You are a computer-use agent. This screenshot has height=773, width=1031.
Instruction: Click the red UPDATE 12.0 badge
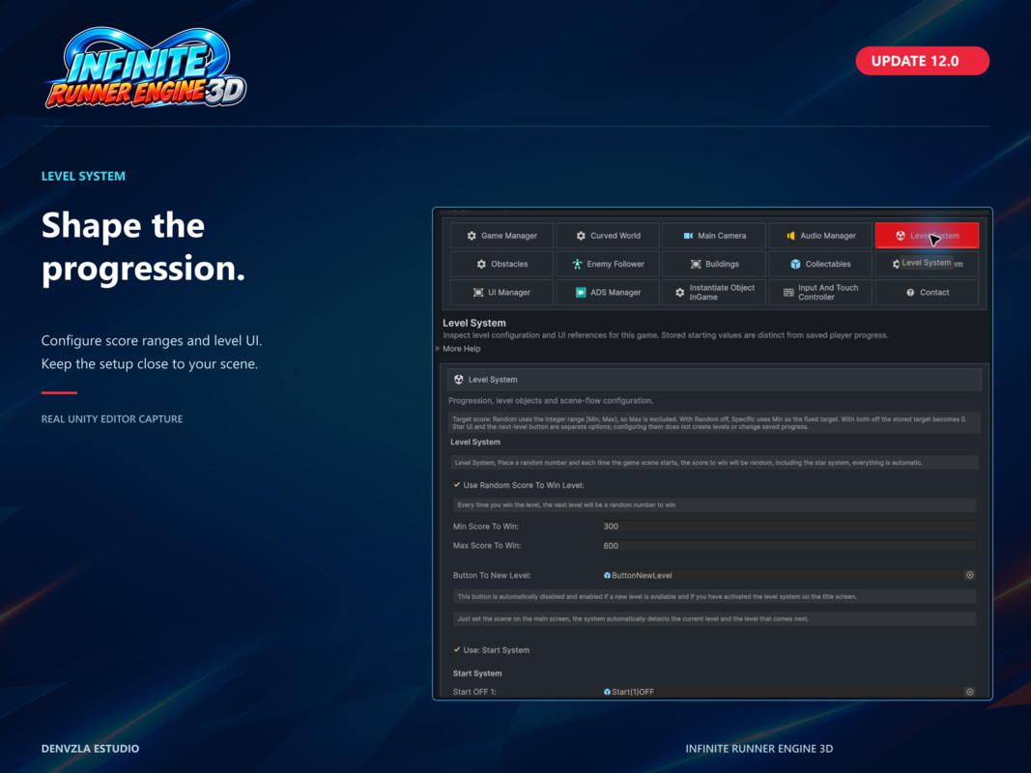pos(923,61)
